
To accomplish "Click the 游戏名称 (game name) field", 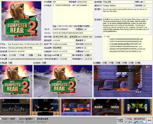I will pos(73,37).
